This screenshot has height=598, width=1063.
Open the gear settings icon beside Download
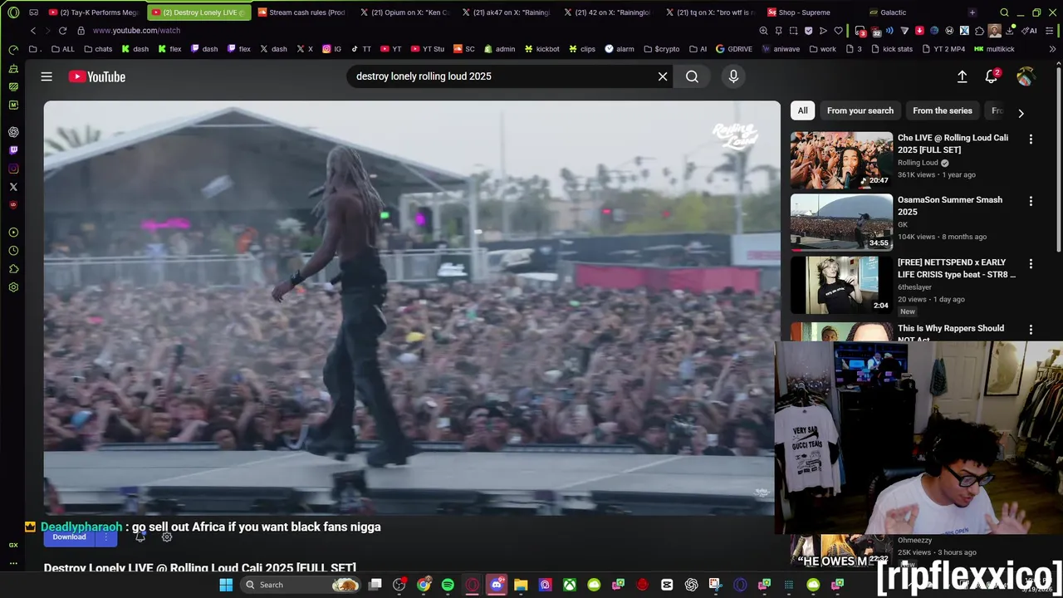(167, 537)
